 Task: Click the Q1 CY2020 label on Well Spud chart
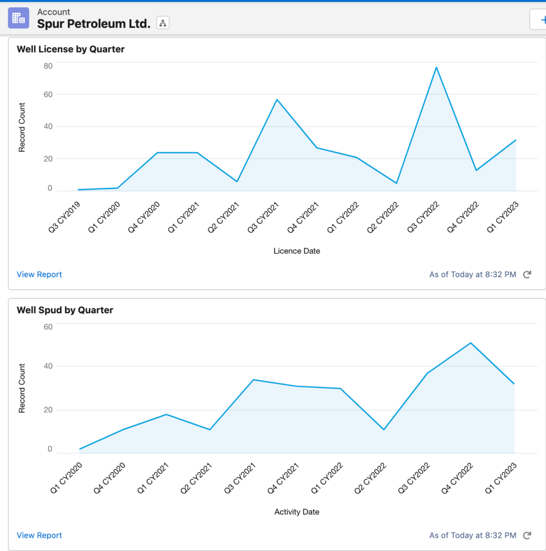[x=66, y=478]
